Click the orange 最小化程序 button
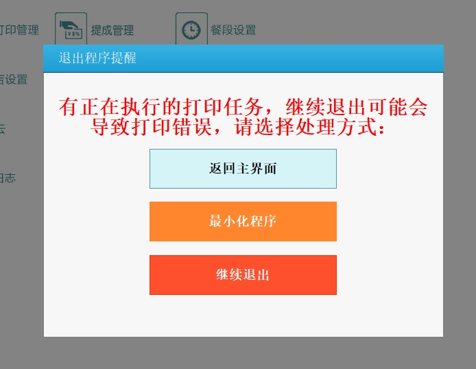Image resolution: width=476 pixels, height=369 pixels. (x=243, y=222)
